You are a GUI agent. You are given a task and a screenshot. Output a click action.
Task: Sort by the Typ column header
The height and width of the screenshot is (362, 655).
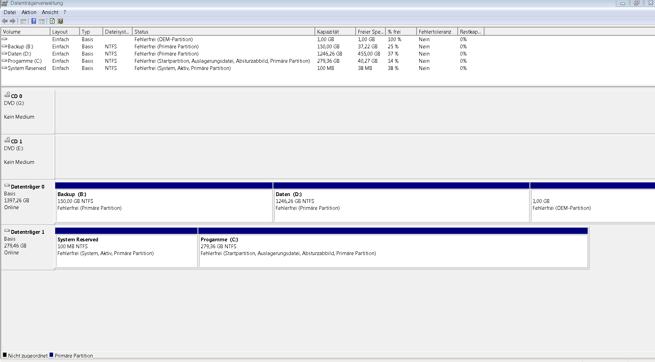pos(91,32)
